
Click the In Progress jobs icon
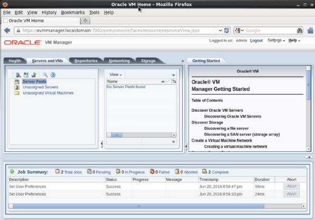[x=118, y=171]
